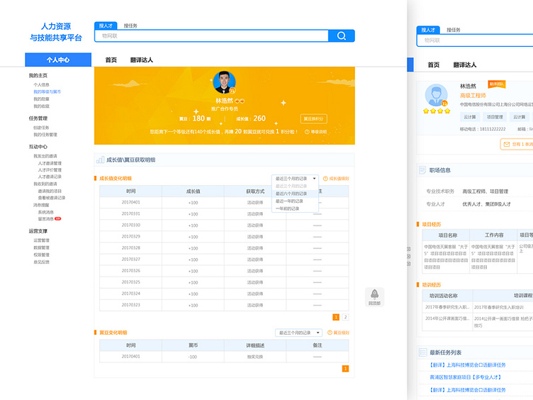The height and width of the screenshot is (400, 533).
Task: Click the -100 翼币 value cell
Action: [193, 357]
